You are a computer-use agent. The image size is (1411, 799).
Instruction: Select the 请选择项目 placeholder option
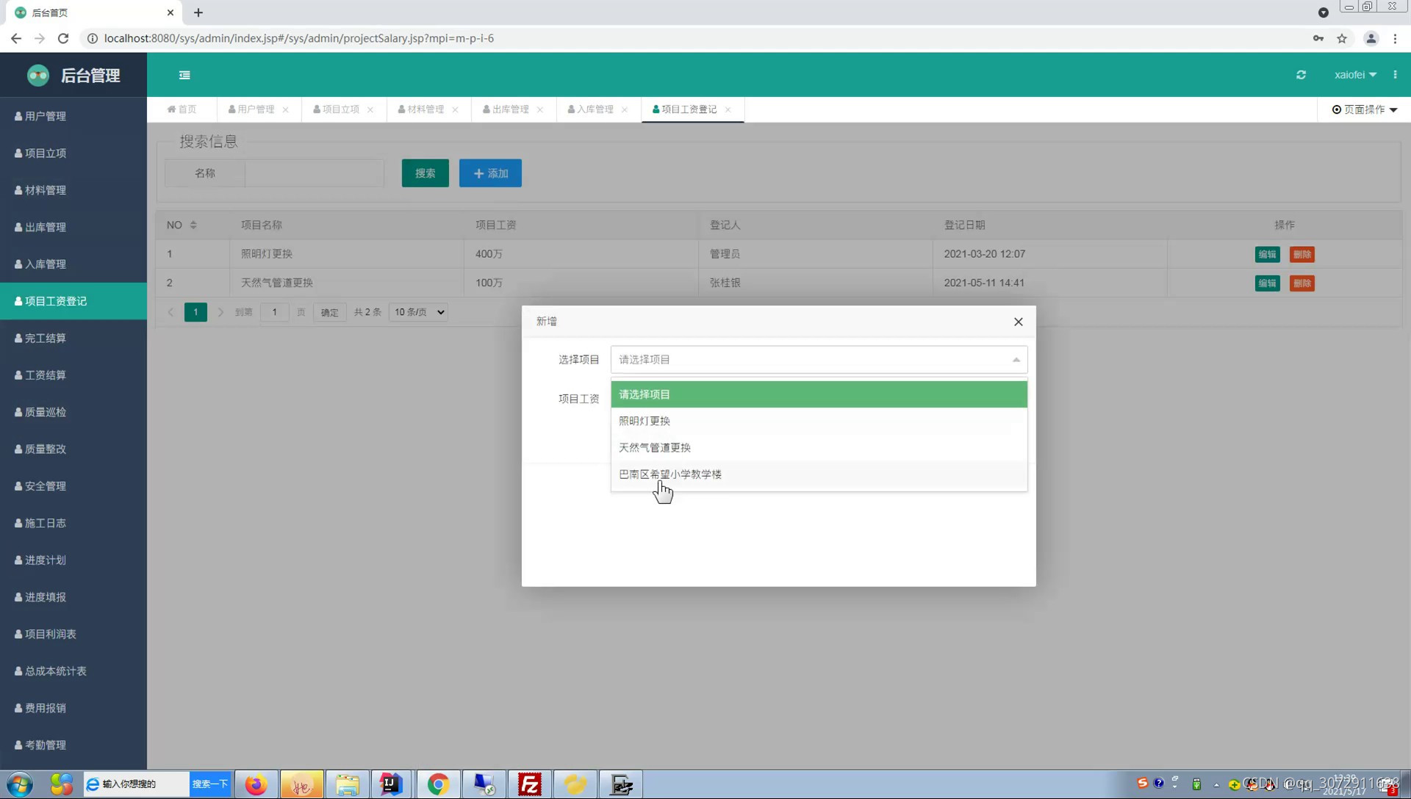tap(819, 394)
